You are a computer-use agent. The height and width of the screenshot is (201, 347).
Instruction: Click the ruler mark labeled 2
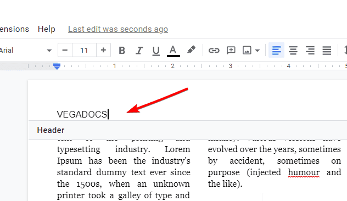coord(172,66)
